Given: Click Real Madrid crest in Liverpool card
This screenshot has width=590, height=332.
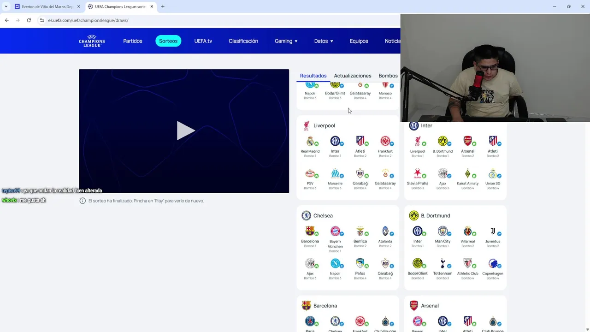Looking at the screenshot, I should click(x=310, y=141).
